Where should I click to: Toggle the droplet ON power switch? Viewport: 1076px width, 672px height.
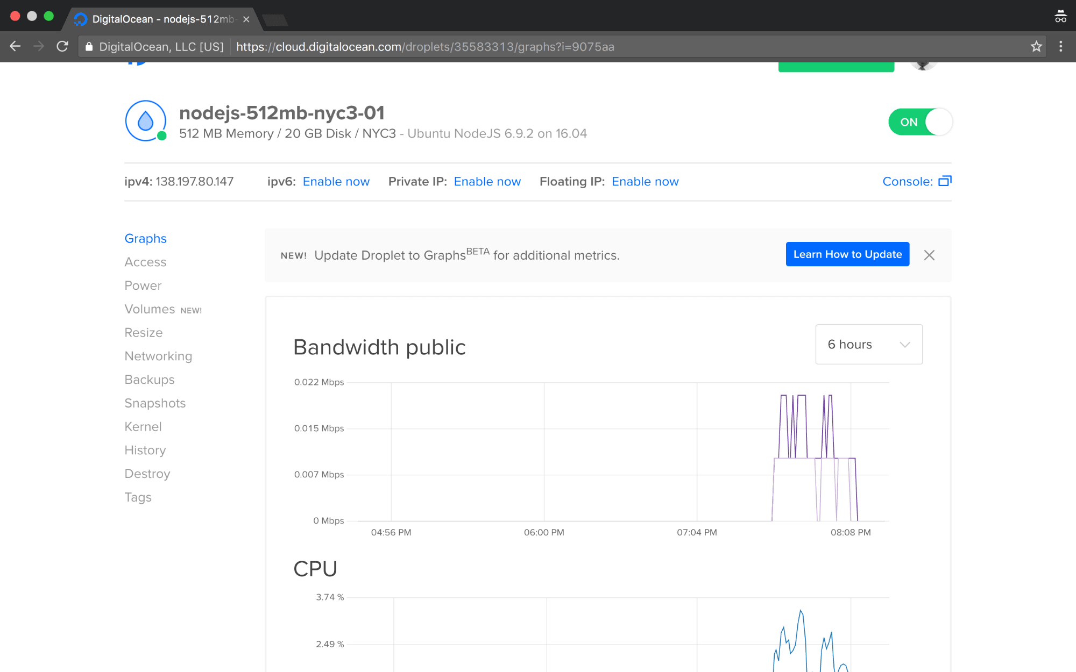920,122
